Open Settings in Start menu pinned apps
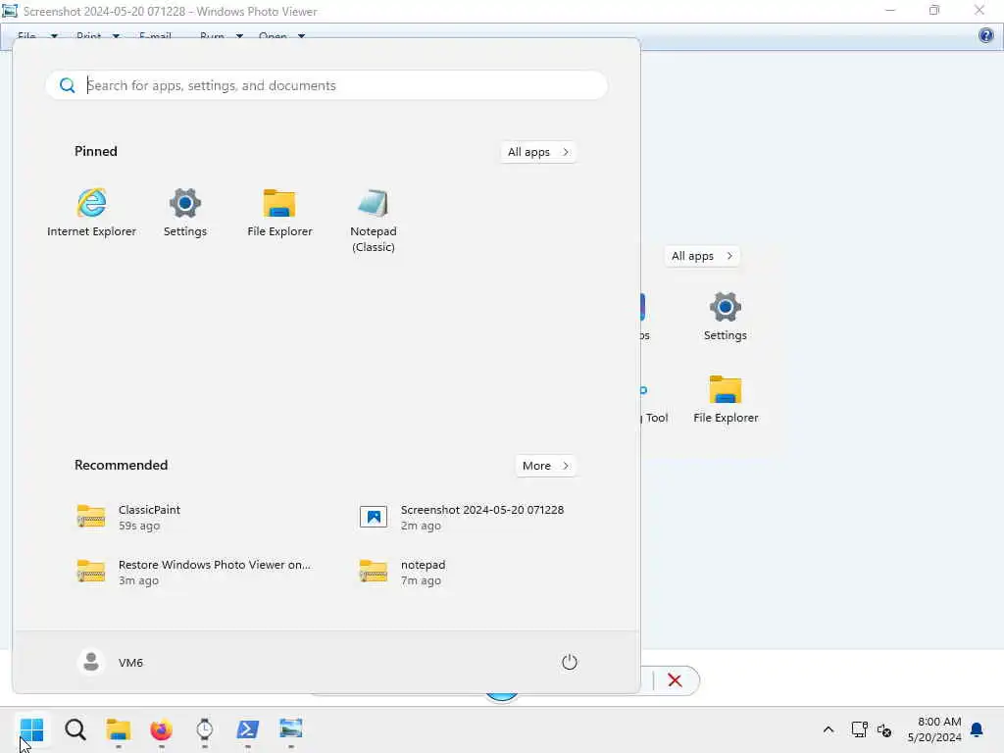Screen dimensions: 1004x753 pos(185,214)
